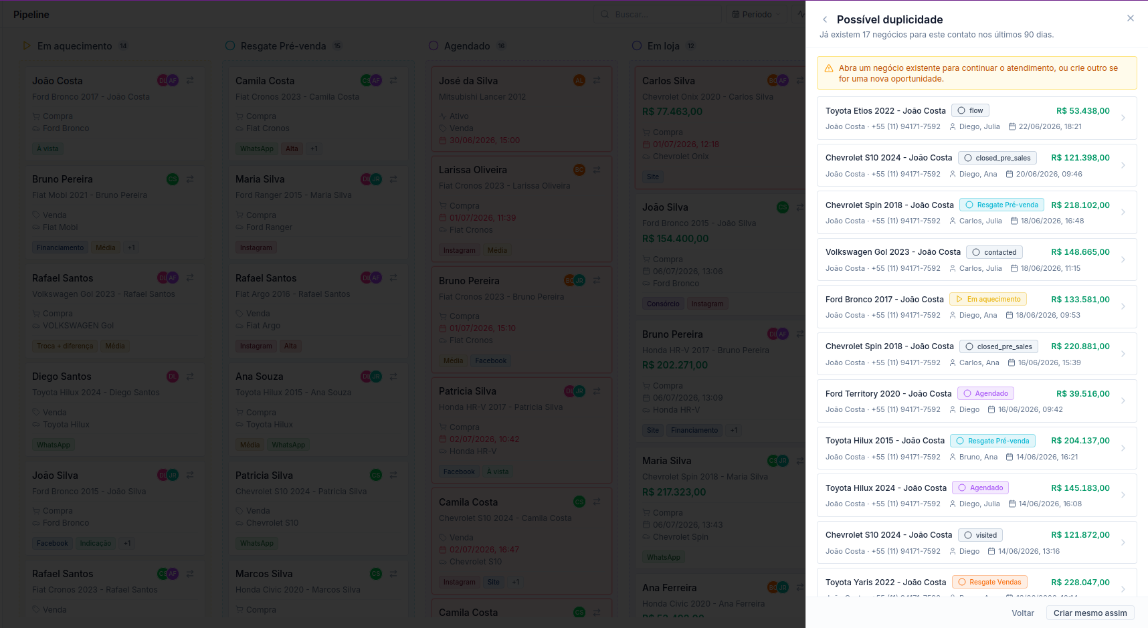The image size is (1148, 628).
Task: Click the R$ 39.516,00 value in the panel
Action: coord(1083,394)
